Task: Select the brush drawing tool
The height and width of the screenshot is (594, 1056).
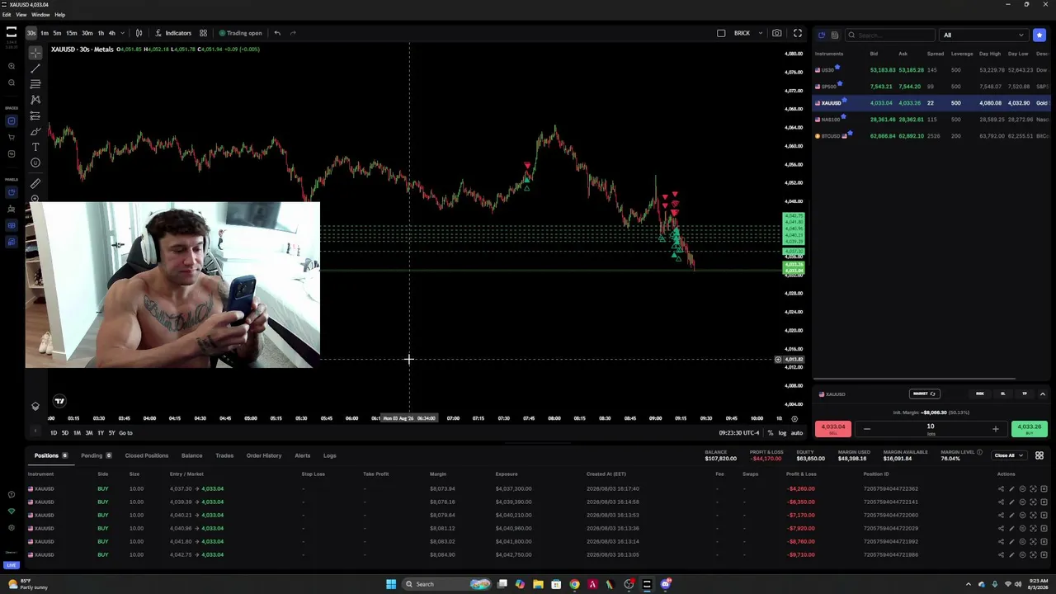Action: pyautogui.click(x=35, y=131)
